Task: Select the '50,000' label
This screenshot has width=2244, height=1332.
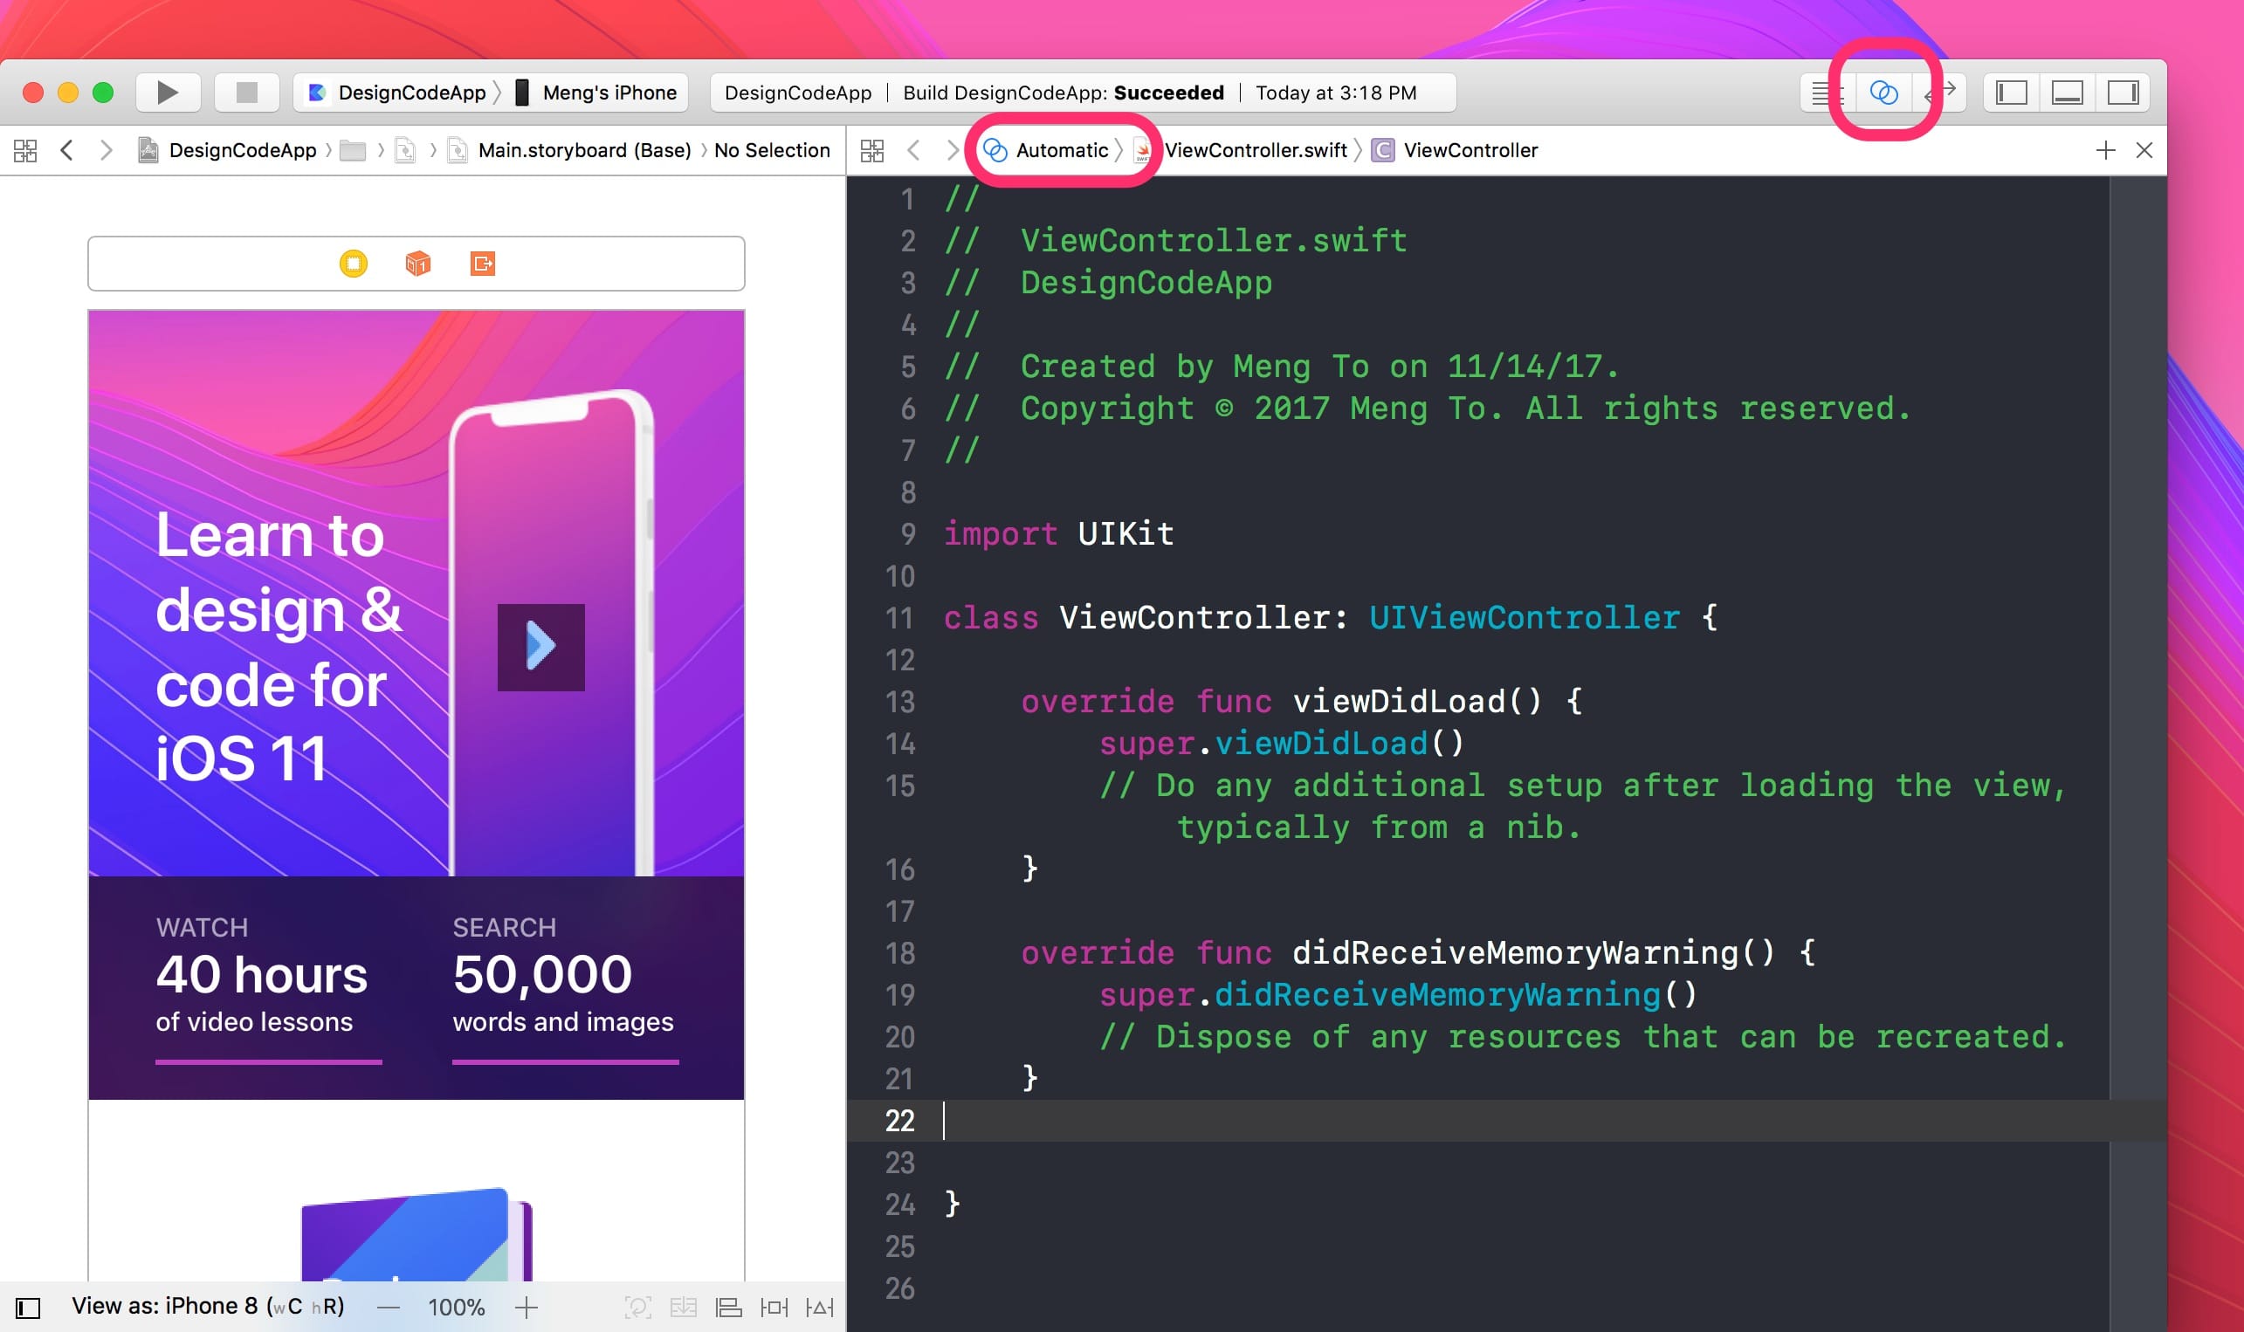Action: (x=542, y=974)
